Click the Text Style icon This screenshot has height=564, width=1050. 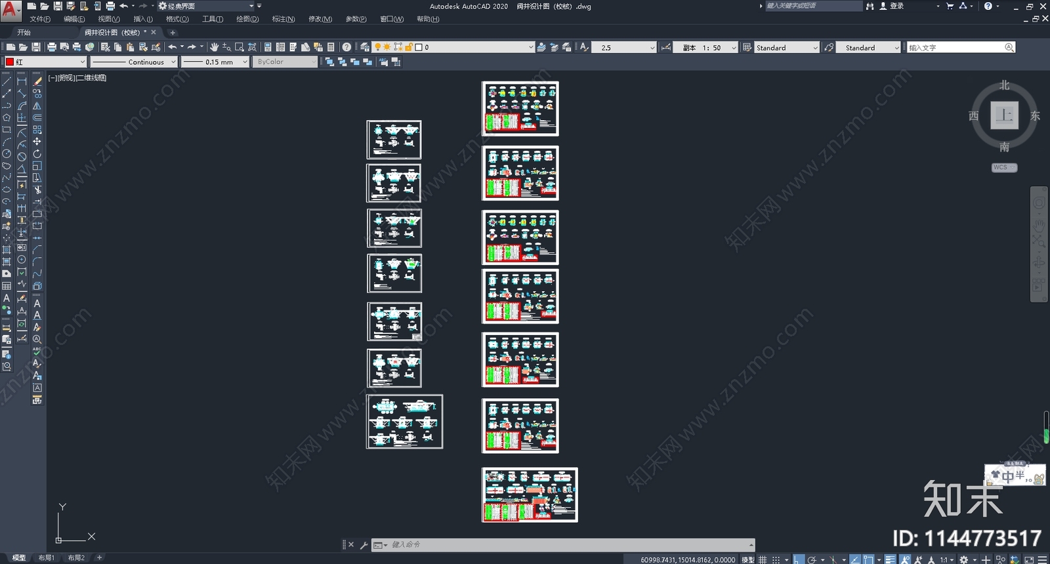pyautogui.click(x=584, y=47)
